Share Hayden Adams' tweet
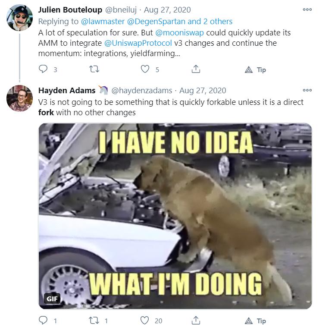Screen dimensions: 319x331 (x=196, y=321)
